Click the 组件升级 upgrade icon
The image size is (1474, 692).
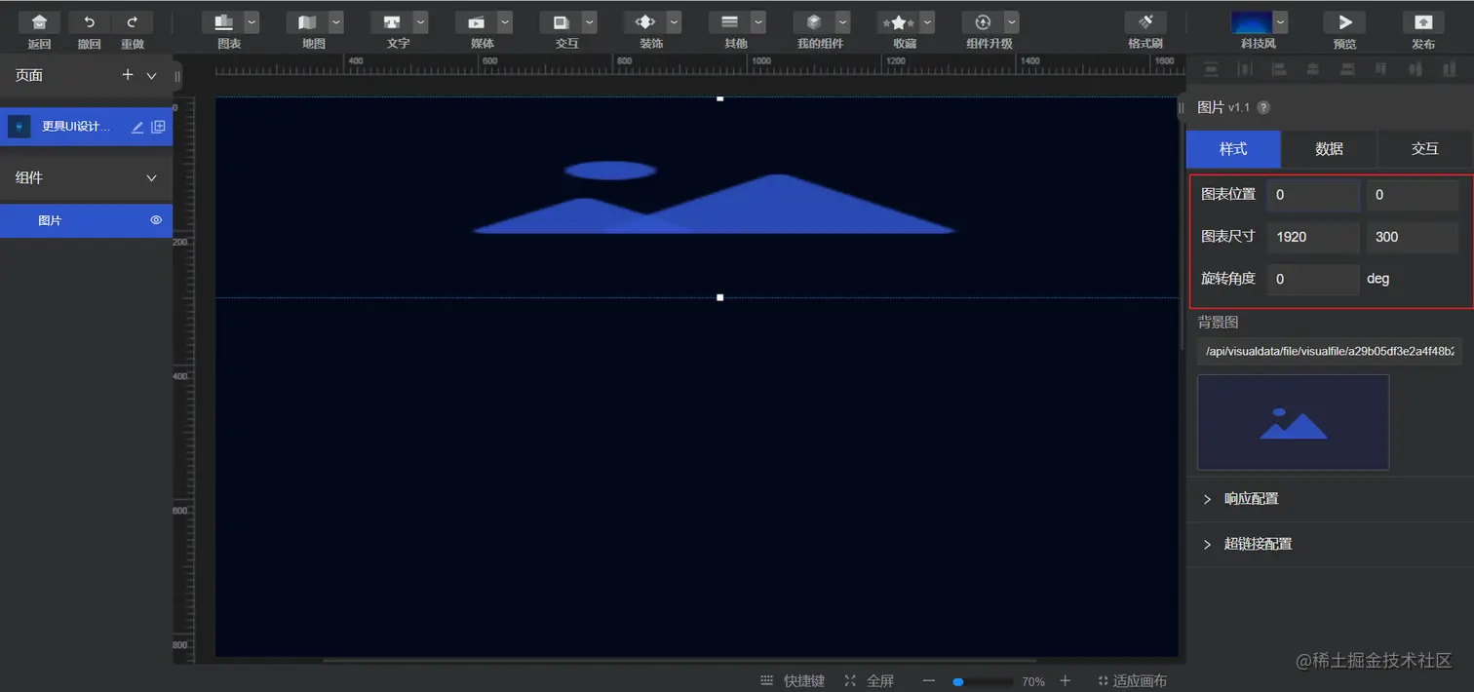click(x=983, y=22)
